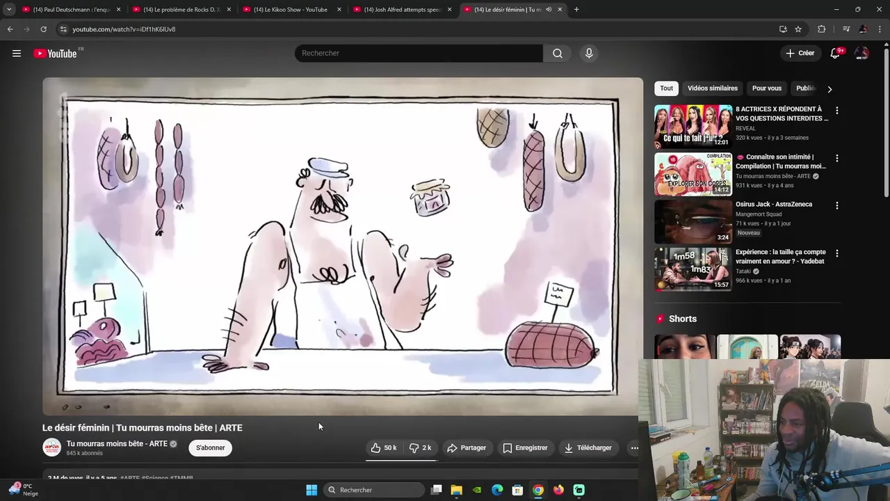This screenshot has width=890, height=501.
Task: Open the browser media control icon
Action: pos(846,29)
